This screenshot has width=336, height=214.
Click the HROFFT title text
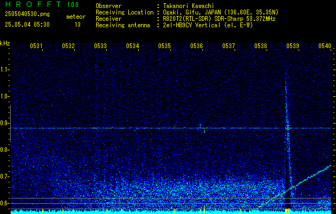coord(33,4)
